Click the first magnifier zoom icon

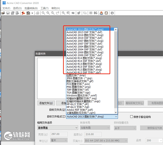43,13
